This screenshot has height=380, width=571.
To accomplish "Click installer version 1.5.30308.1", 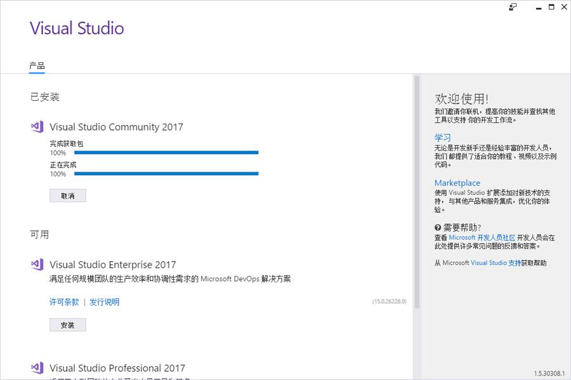I will pyautogui.click(x=549, y=374).
